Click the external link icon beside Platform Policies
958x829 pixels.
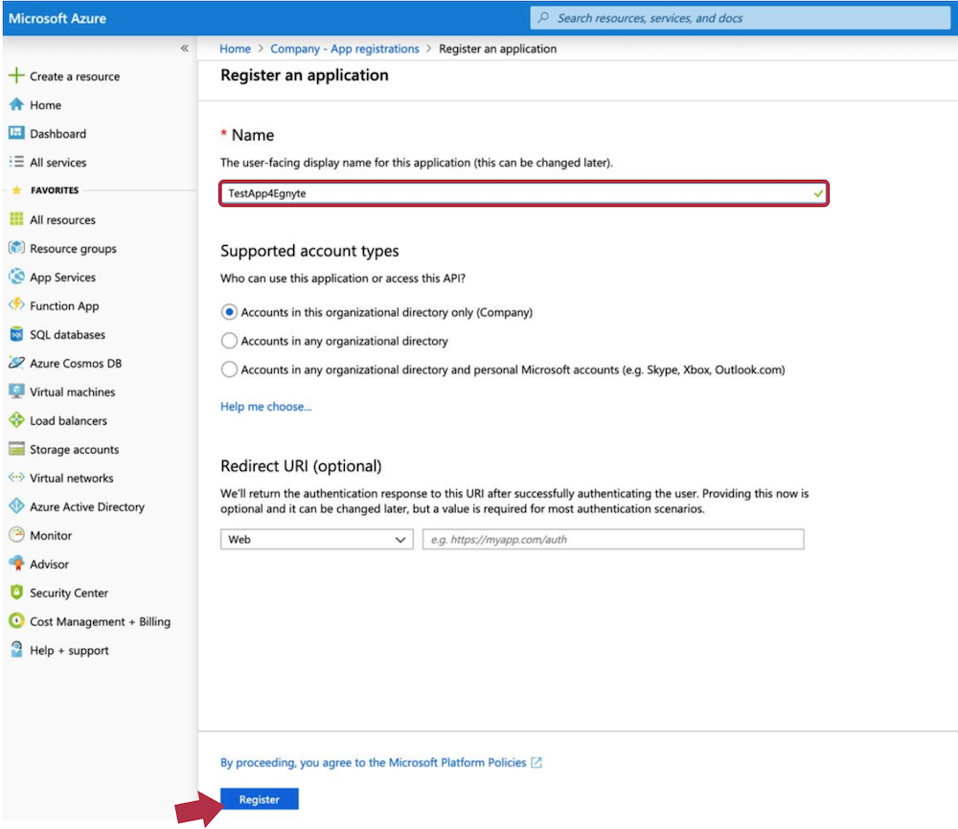[x=536, y=762]
